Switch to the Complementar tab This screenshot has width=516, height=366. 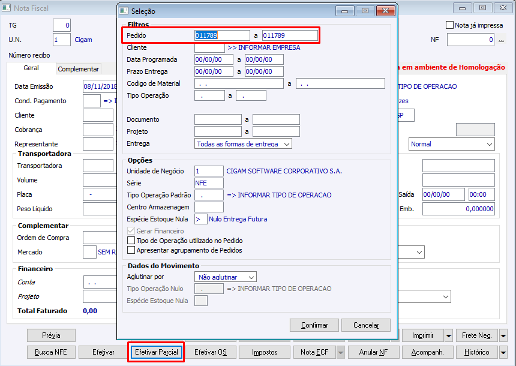79,69
